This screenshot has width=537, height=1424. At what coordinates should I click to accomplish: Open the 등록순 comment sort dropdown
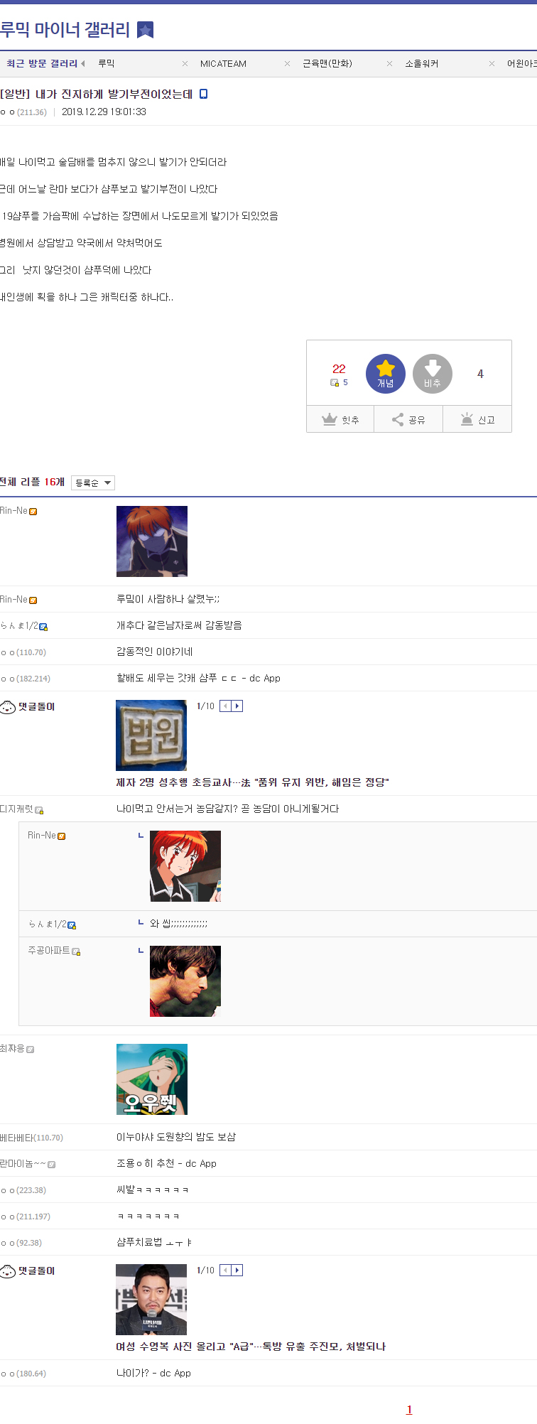pos(93,482)
